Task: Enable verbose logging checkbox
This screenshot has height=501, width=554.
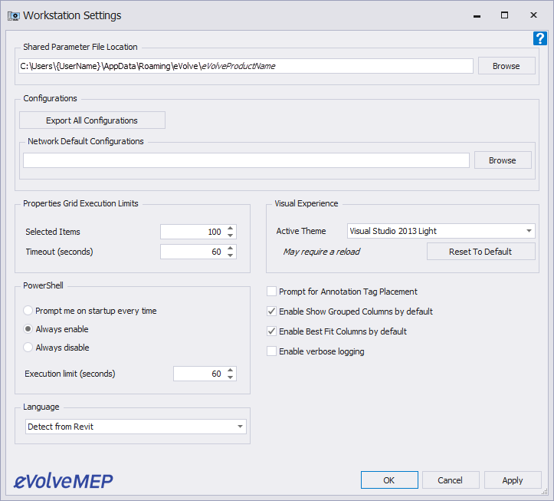Action: click(x=271, y=351)
